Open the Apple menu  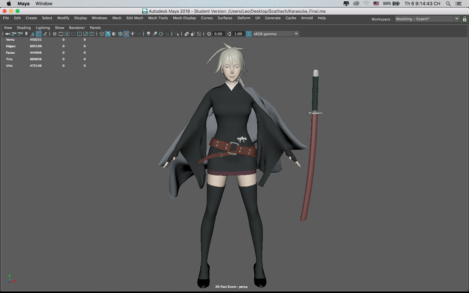[9, 4]
